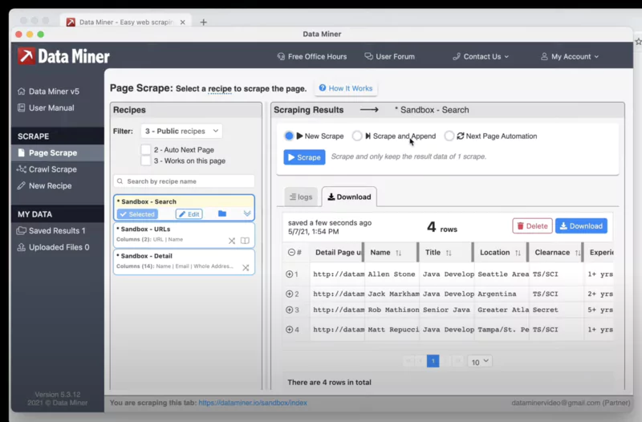Viewport: 642px width, 422px height.
Task: Click the blue Scrape button
Action: click(304, 157)
